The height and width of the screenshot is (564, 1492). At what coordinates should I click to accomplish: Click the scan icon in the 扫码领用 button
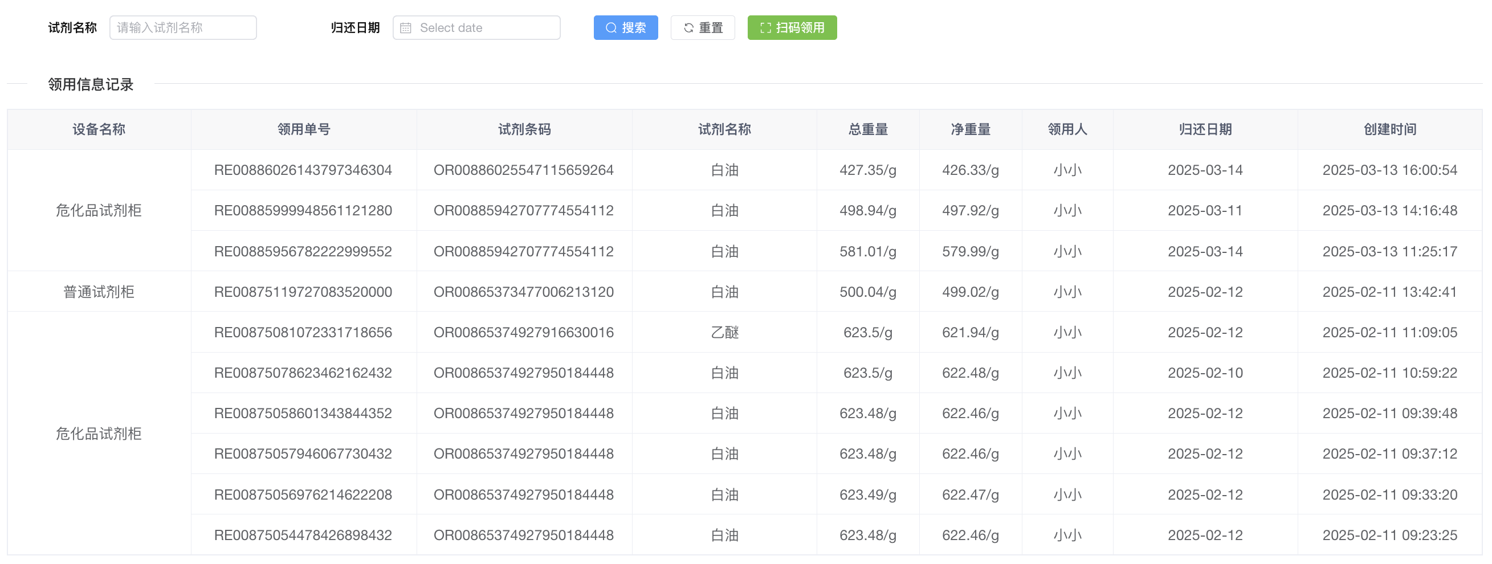765,28
